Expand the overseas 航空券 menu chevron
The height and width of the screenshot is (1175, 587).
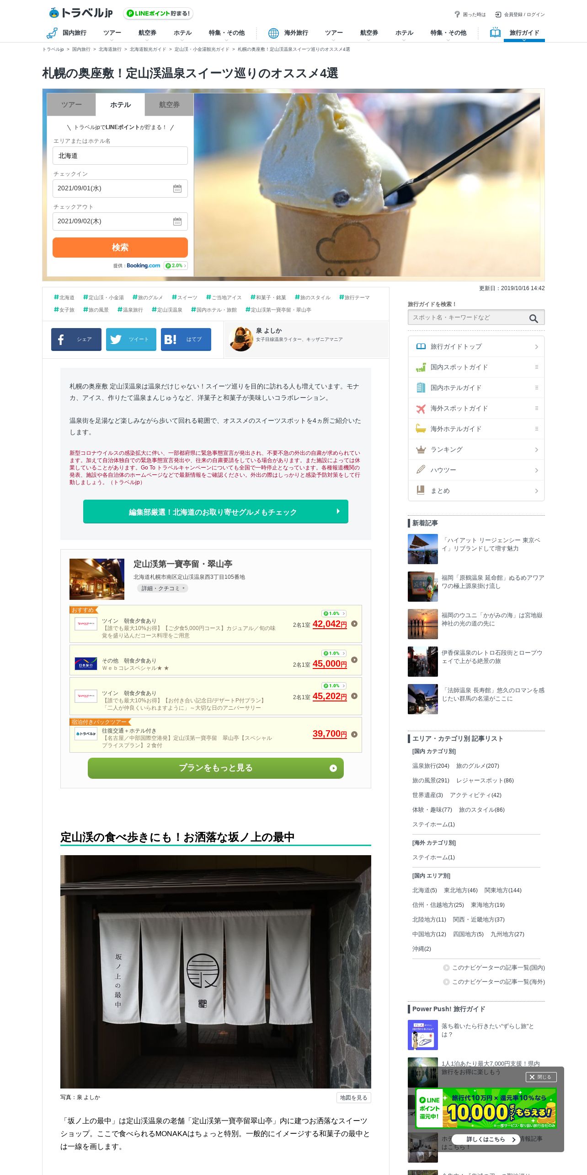point(369,40)
